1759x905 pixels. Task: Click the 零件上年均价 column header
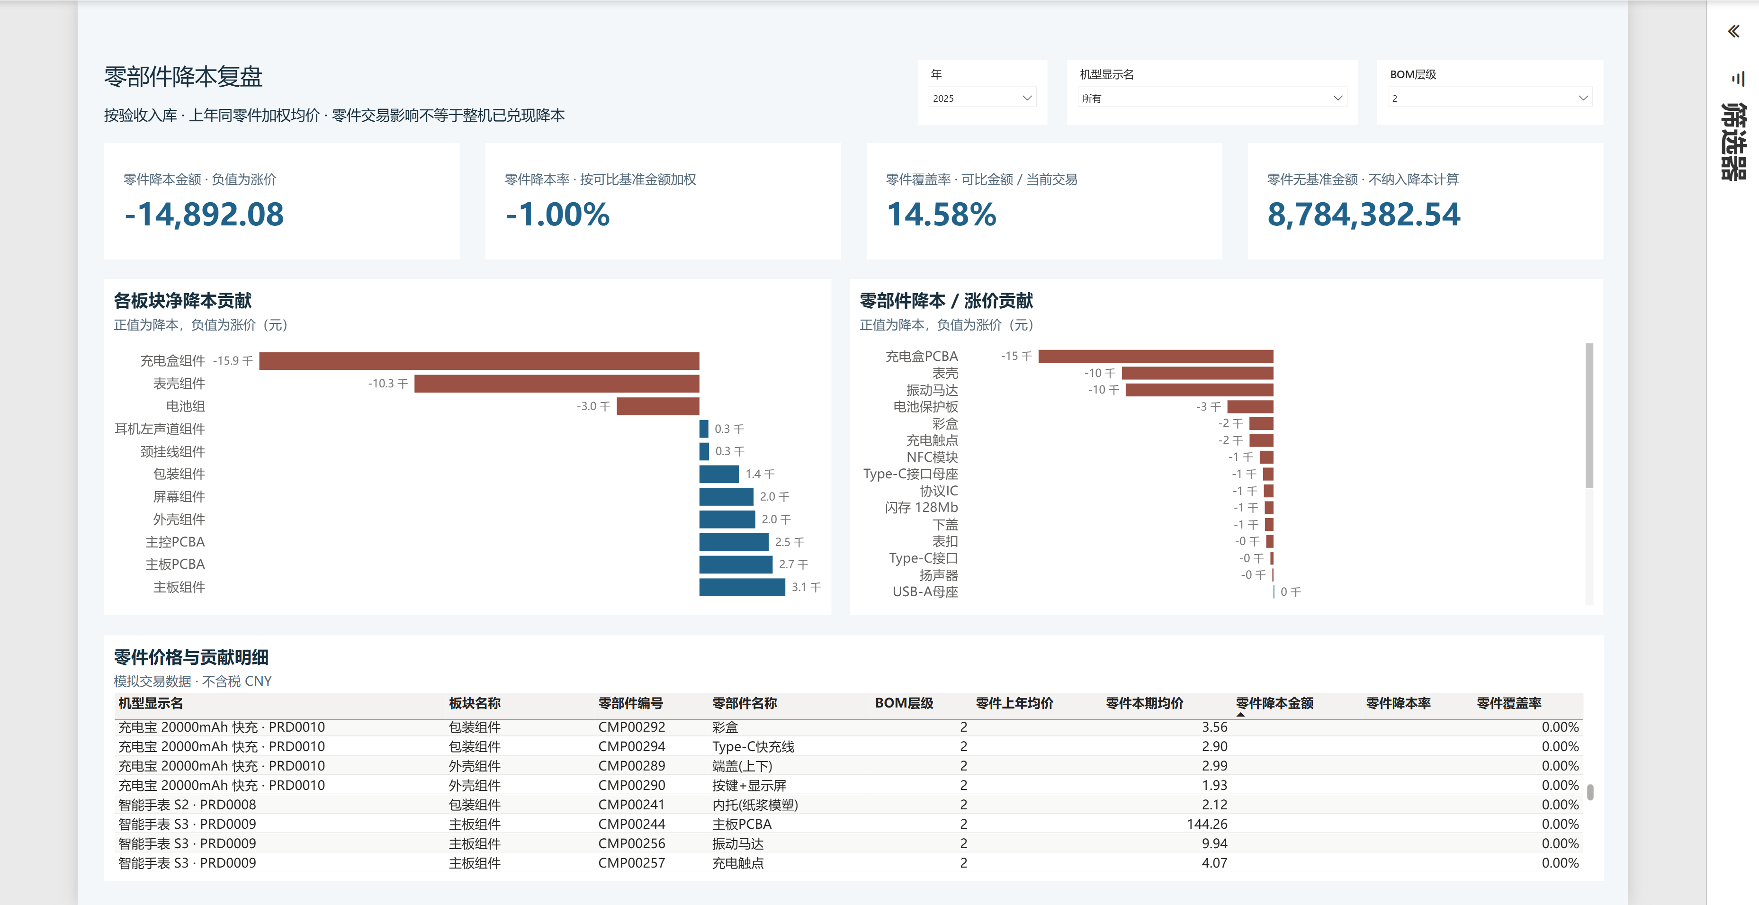pyautogui.click(x=1014, y=703)
